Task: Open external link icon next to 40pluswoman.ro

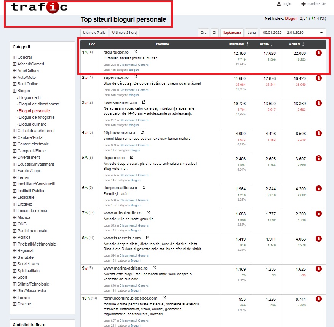Action: pos(142,132)
